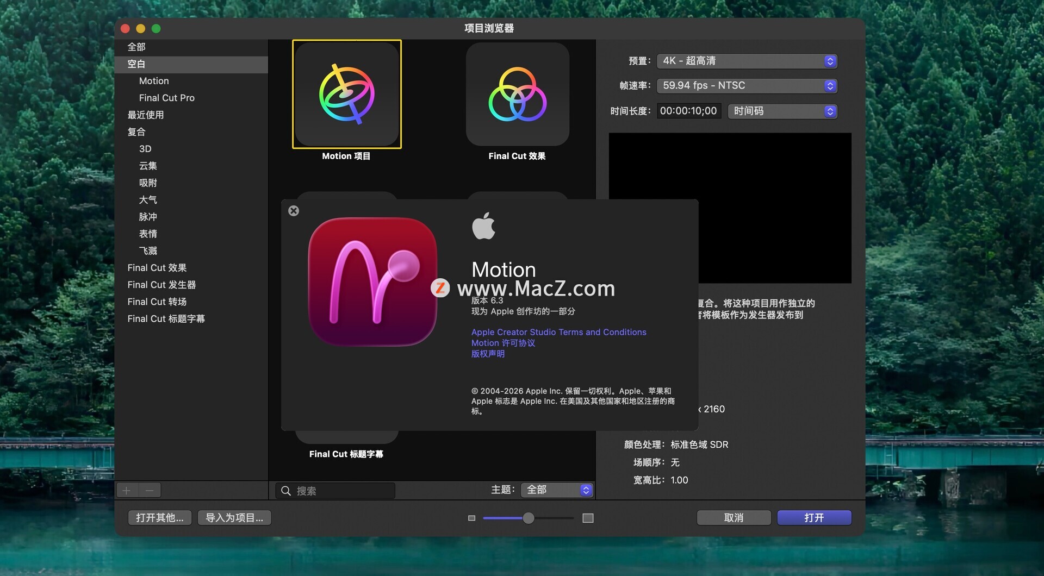Click the small thumbnail size icon
Viewport: 1044px width, 576px height.
point(471,518)
